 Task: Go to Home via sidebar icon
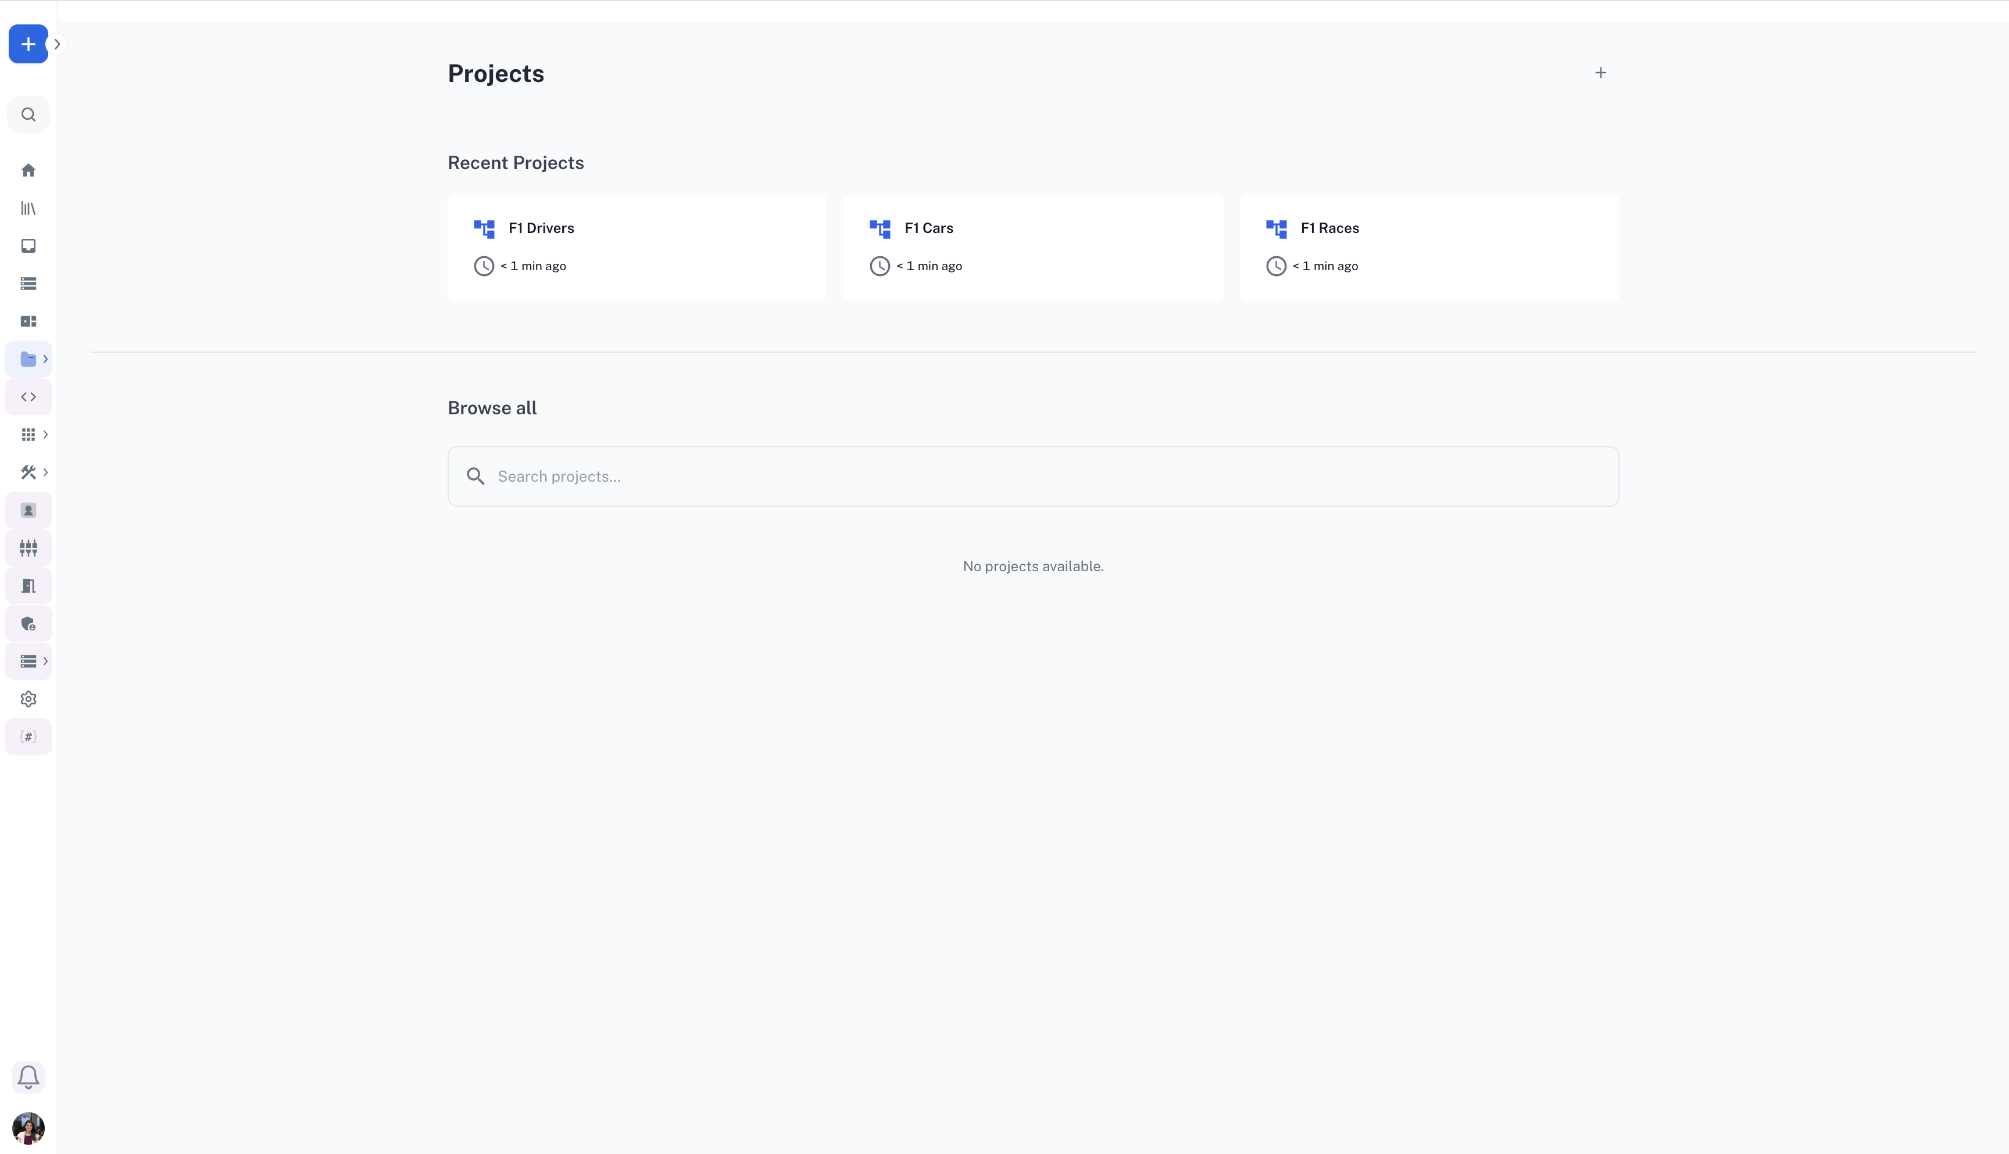point(28,170)
